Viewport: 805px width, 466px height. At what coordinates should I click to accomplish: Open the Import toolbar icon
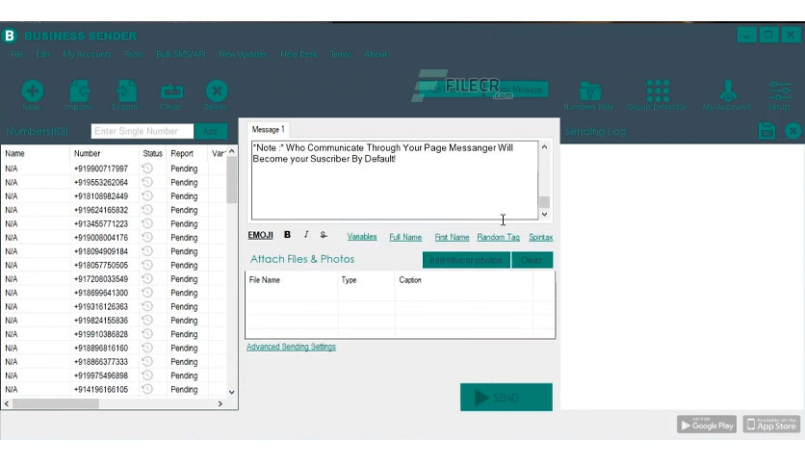(x=79, y=91)
